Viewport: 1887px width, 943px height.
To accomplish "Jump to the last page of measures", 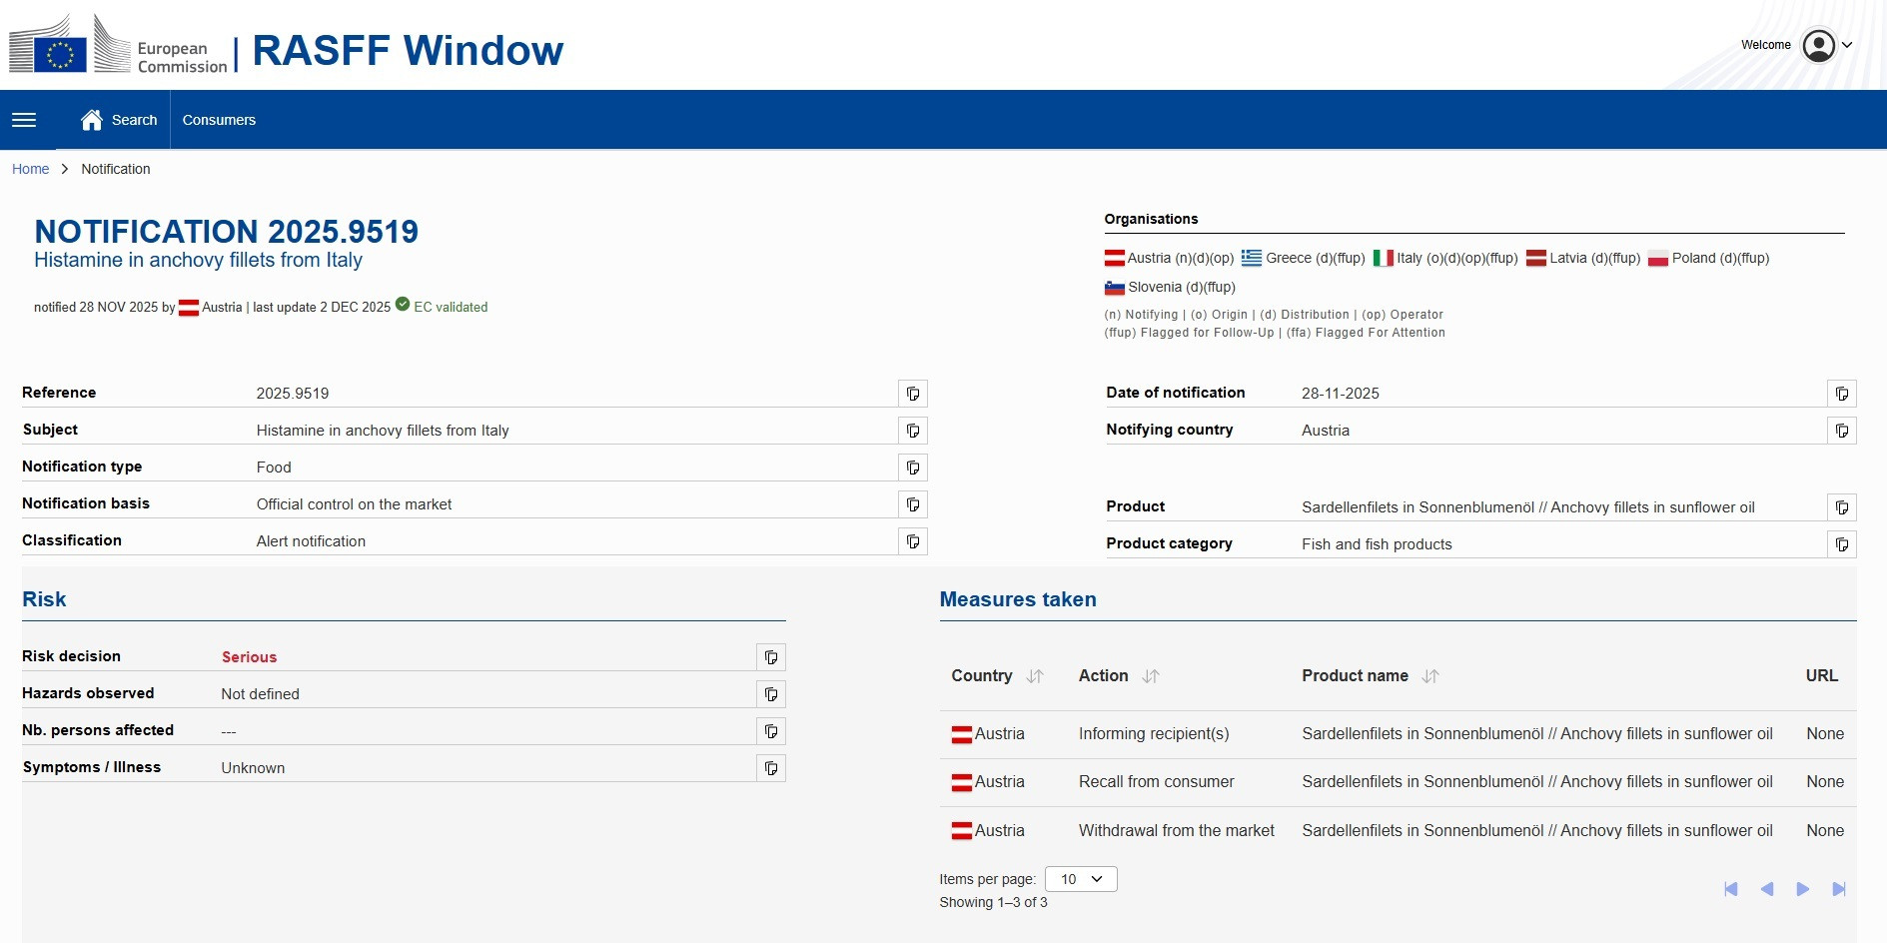I will 1838,889.
